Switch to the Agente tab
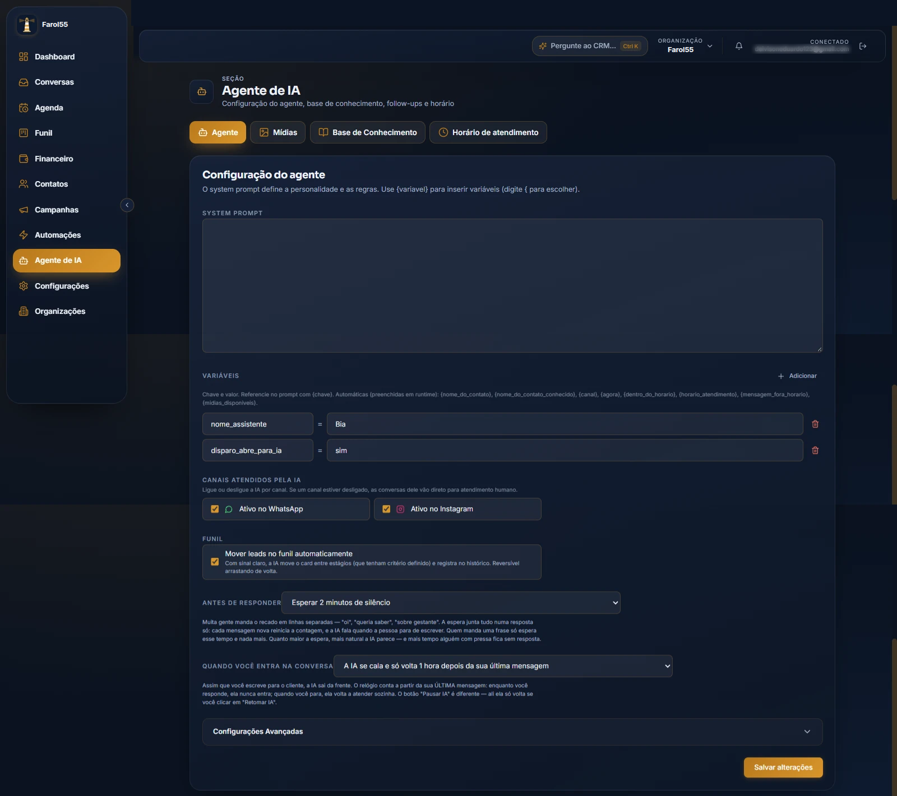Viewport: 897px width, 796px height. click(218, 132)
